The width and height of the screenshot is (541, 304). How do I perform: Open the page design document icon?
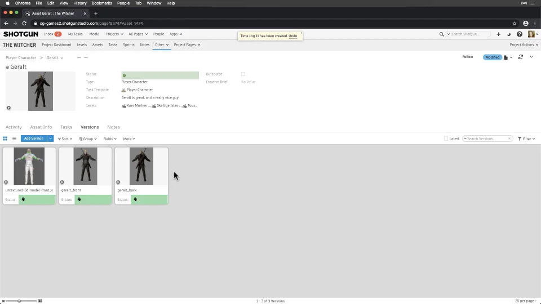pyautogui.click(x=506, y=57)
